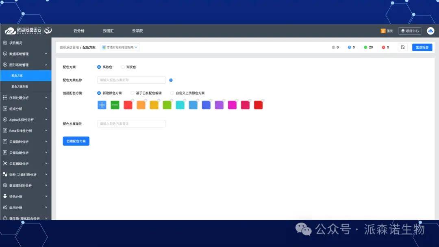Choose the 新建颜色方案 radio option
439x247 pixels.
[99, 93]
